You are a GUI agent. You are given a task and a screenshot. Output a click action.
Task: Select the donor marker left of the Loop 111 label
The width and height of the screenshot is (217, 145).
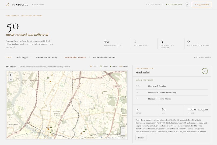[x=81, y=133]
